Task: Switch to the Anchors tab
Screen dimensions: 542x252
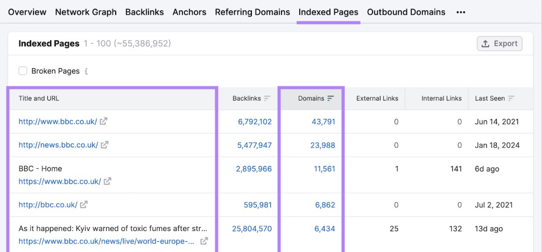Action: click(x=189, y=12)
